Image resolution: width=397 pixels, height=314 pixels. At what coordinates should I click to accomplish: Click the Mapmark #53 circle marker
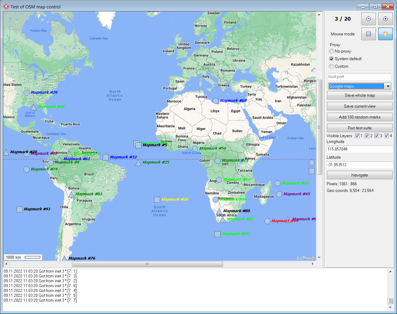click(x=219, y=180)
